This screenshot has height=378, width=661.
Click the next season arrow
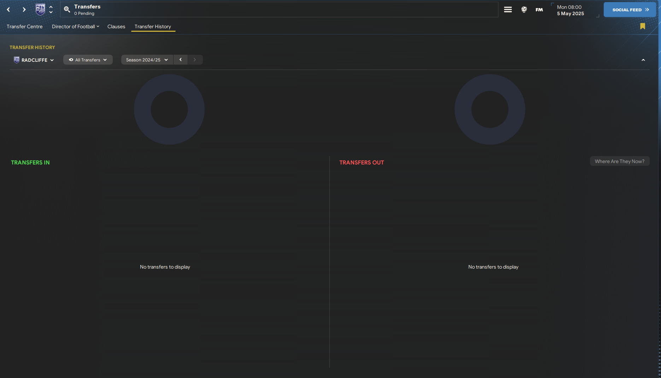pyautogui.click(x=195, y=60)
